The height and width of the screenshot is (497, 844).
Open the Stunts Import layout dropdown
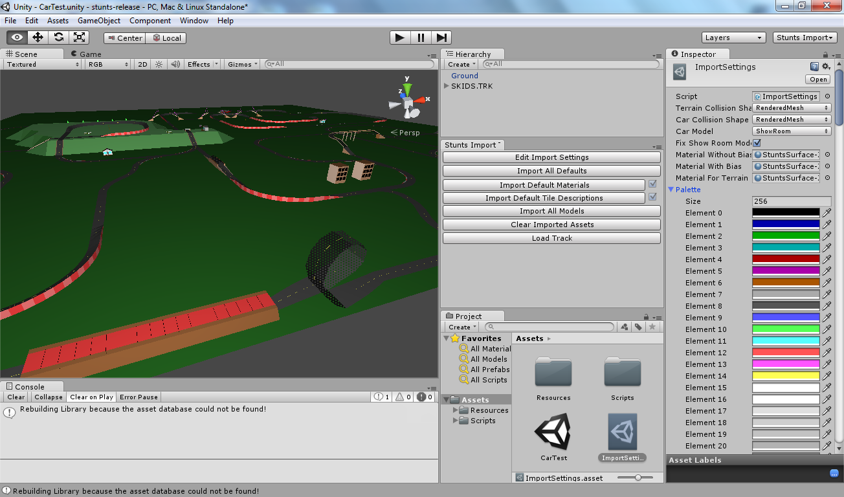[x=805, y=38]
